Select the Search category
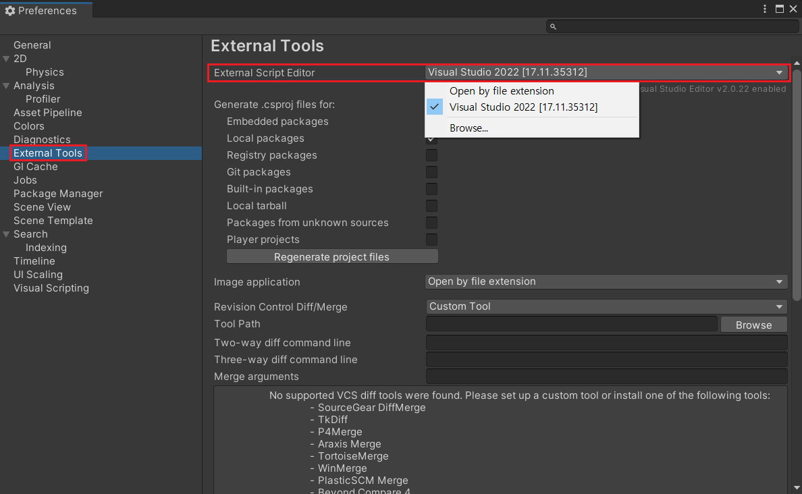 (x=30, y=234)
